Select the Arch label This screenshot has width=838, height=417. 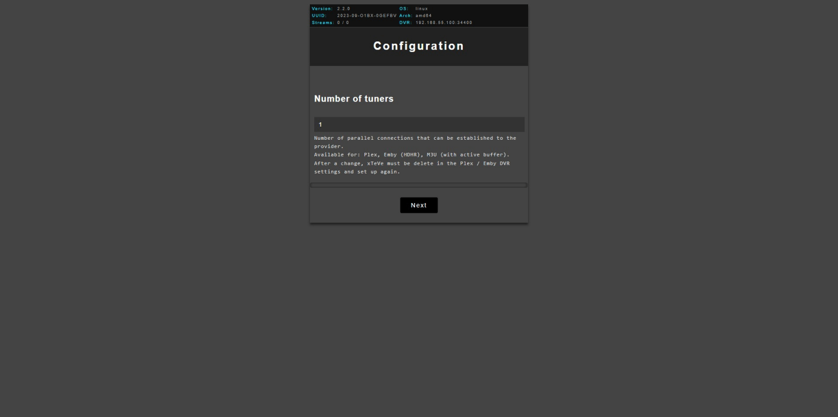tap(405, 16)
